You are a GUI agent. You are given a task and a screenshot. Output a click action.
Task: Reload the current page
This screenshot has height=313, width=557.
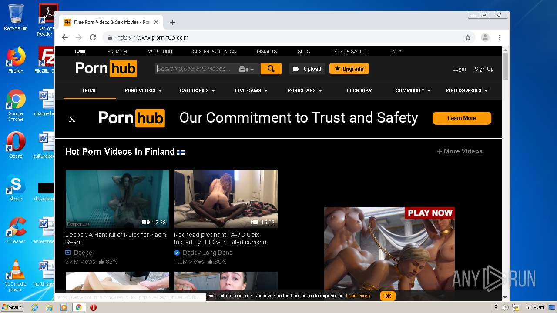click(93, 37)
